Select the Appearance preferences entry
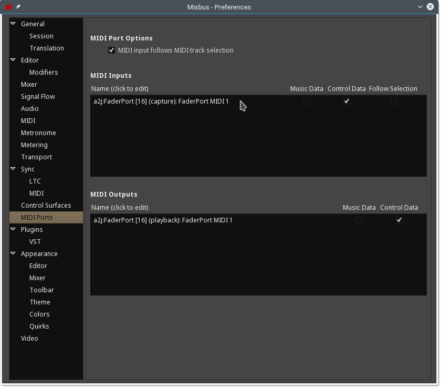 (39, 254)
